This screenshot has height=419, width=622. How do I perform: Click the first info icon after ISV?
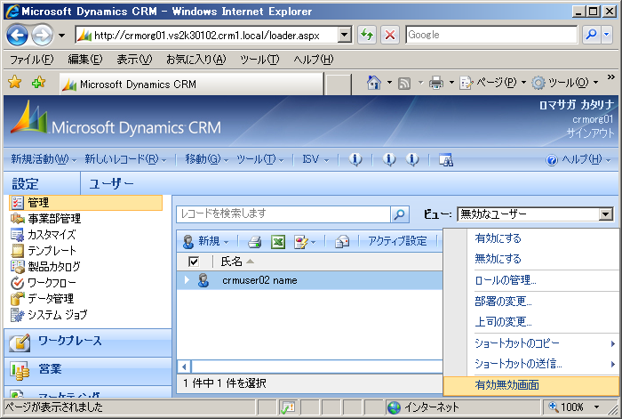tap(355, 159)
